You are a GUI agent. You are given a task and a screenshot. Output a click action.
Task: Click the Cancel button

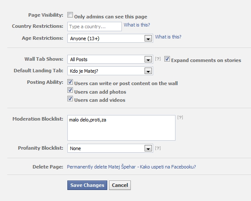pyautogui.click(x=120, y=185)
